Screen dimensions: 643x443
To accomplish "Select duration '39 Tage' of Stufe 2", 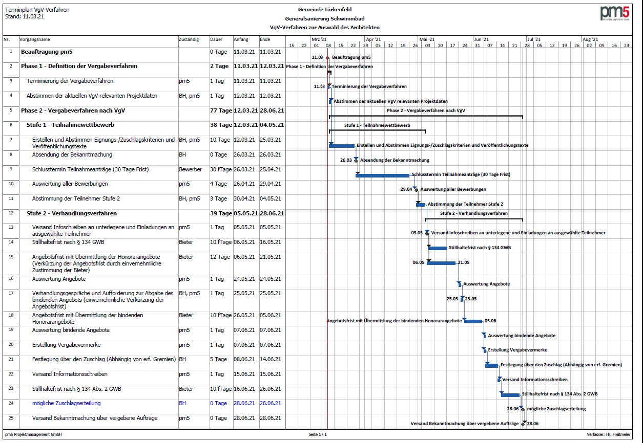I will [221, 213].
